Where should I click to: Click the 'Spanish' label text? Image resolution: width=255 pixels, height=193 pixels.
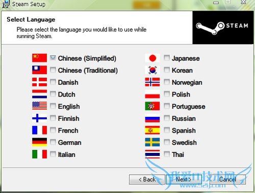(184, 131)
